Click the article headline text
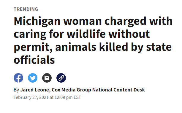The width and height of the screenshot is (182, 113). point(93,40)
